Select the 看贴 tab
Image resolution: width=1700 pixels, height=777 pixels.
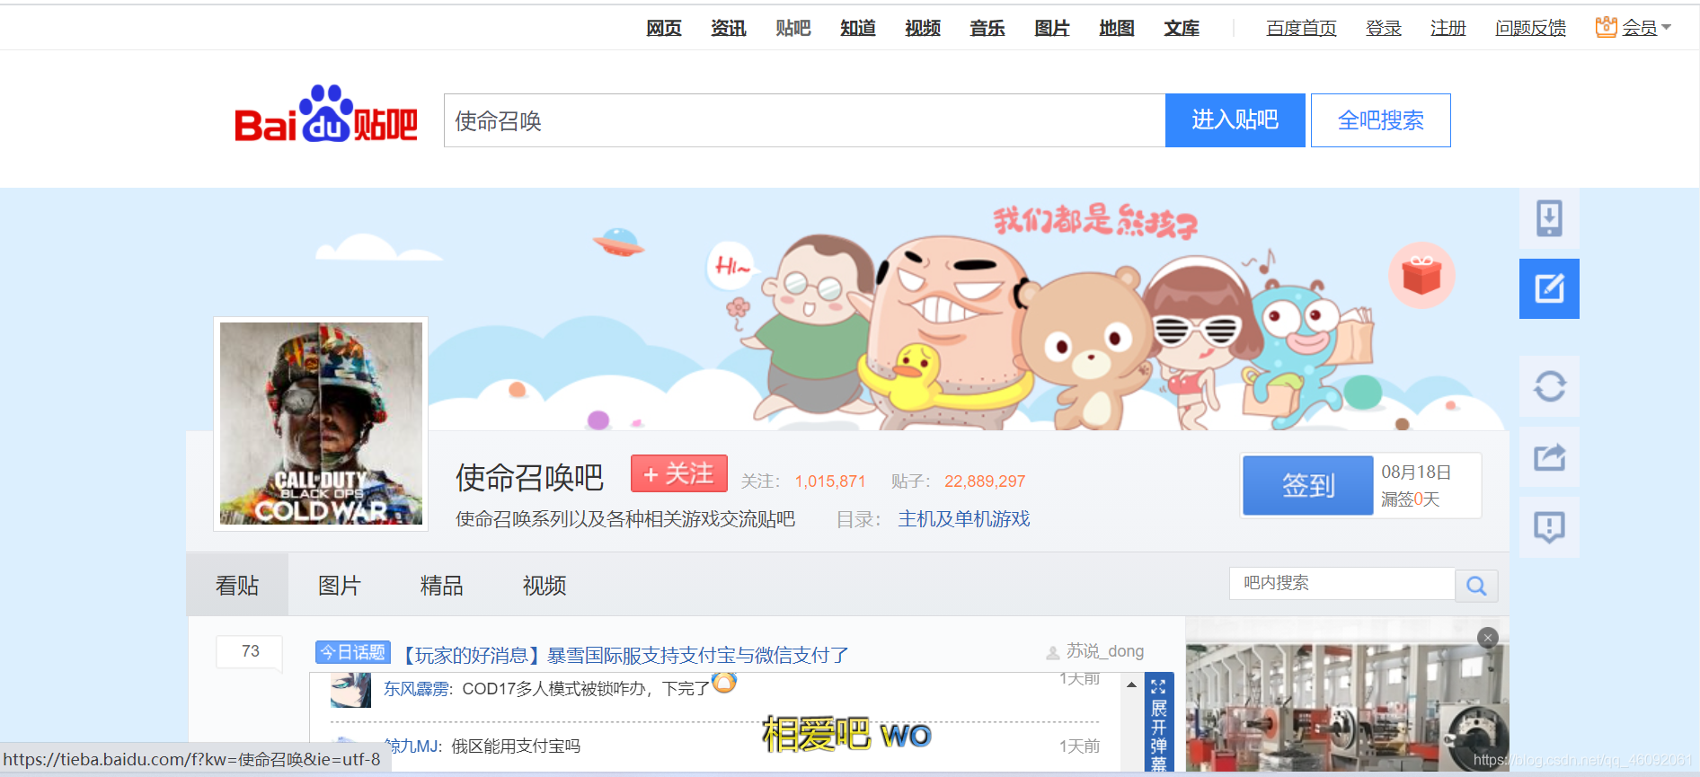237,586
